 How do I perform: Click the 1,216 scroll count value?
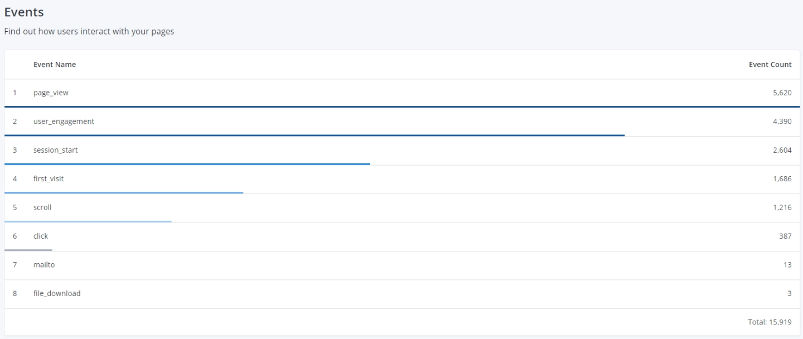click(782, 207)
